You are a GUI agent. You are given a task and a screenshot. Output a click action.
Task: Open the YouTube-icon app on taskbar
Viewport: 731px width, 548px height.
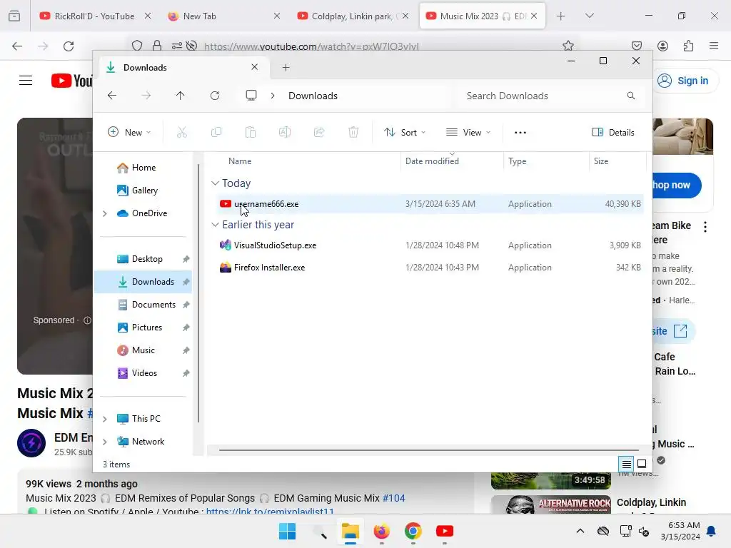(445, 531)
